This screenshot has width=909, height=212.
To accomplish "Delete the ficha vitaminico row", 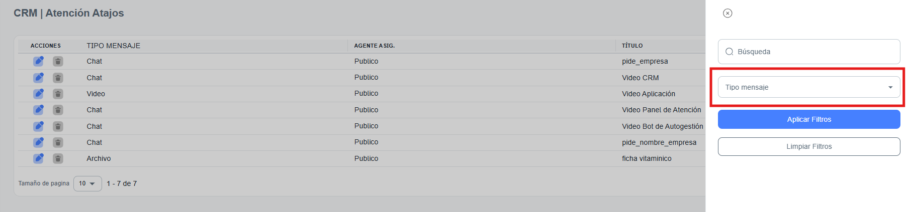I will [x=58, y=158].
